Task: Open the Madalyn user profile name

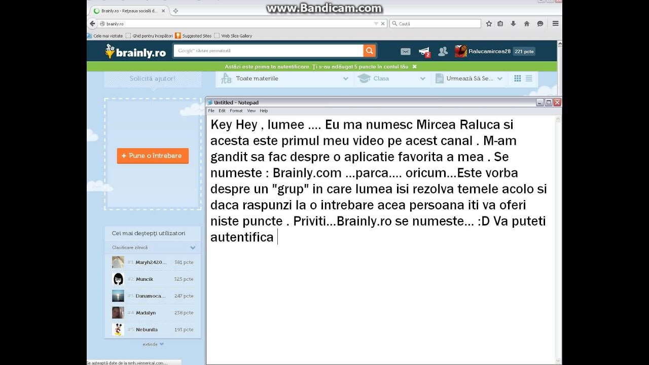Action: (146, 313)
